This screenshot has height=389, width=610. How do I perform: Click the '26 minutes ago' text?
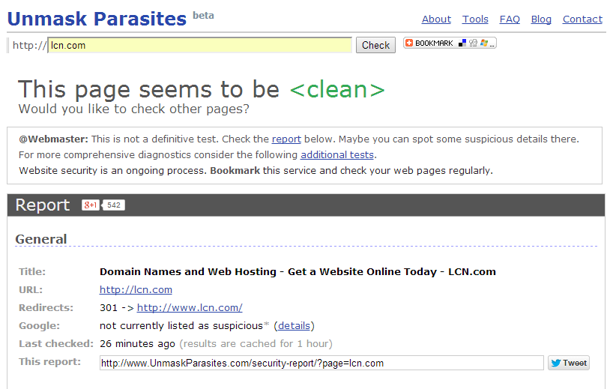coord(137,344)
